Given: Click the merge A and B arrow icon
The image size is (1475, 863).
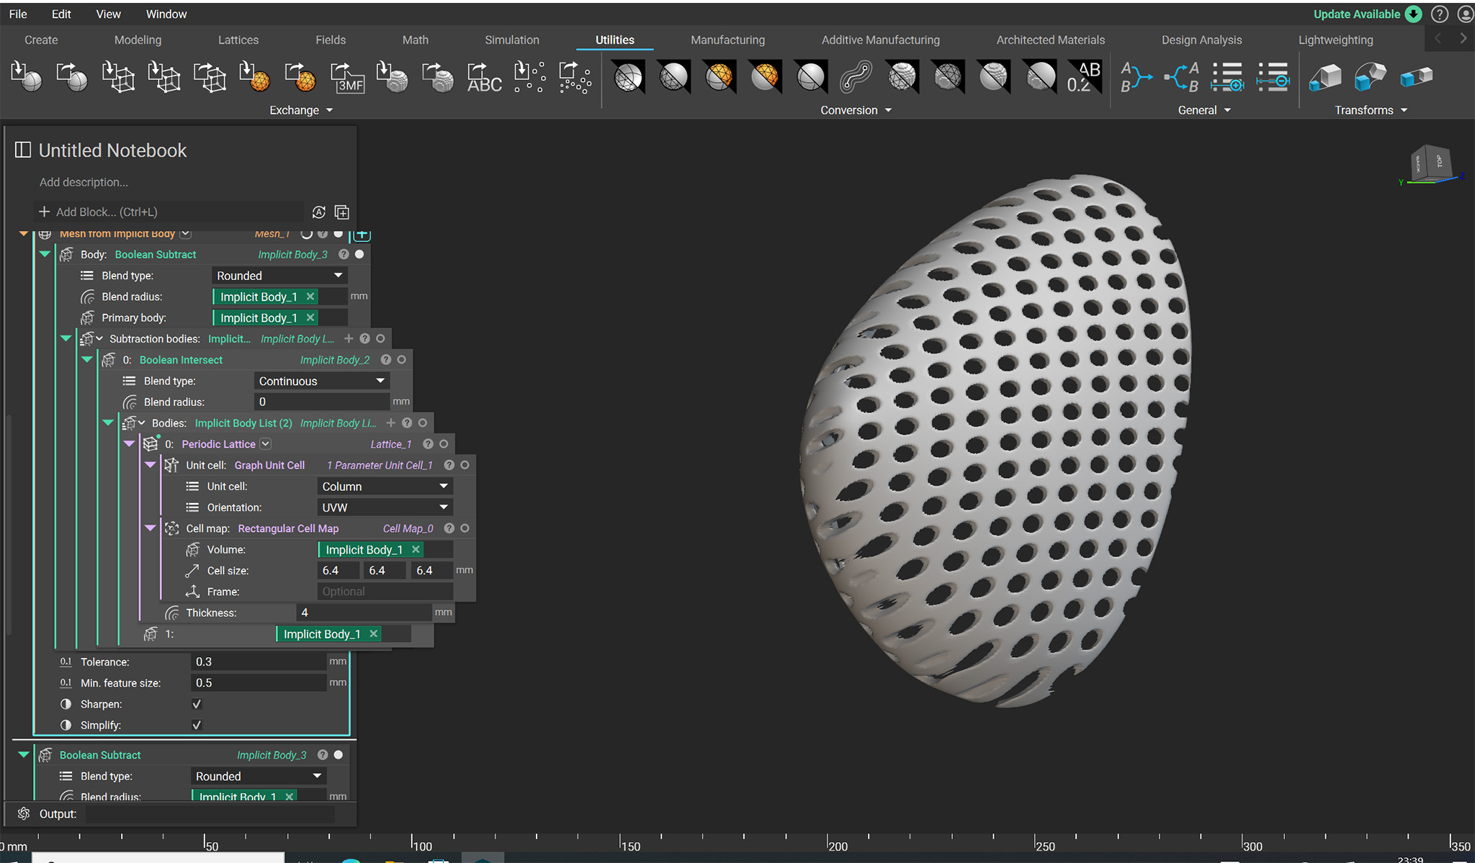Looking at the screenshot, I should (x=1136, y=77).
